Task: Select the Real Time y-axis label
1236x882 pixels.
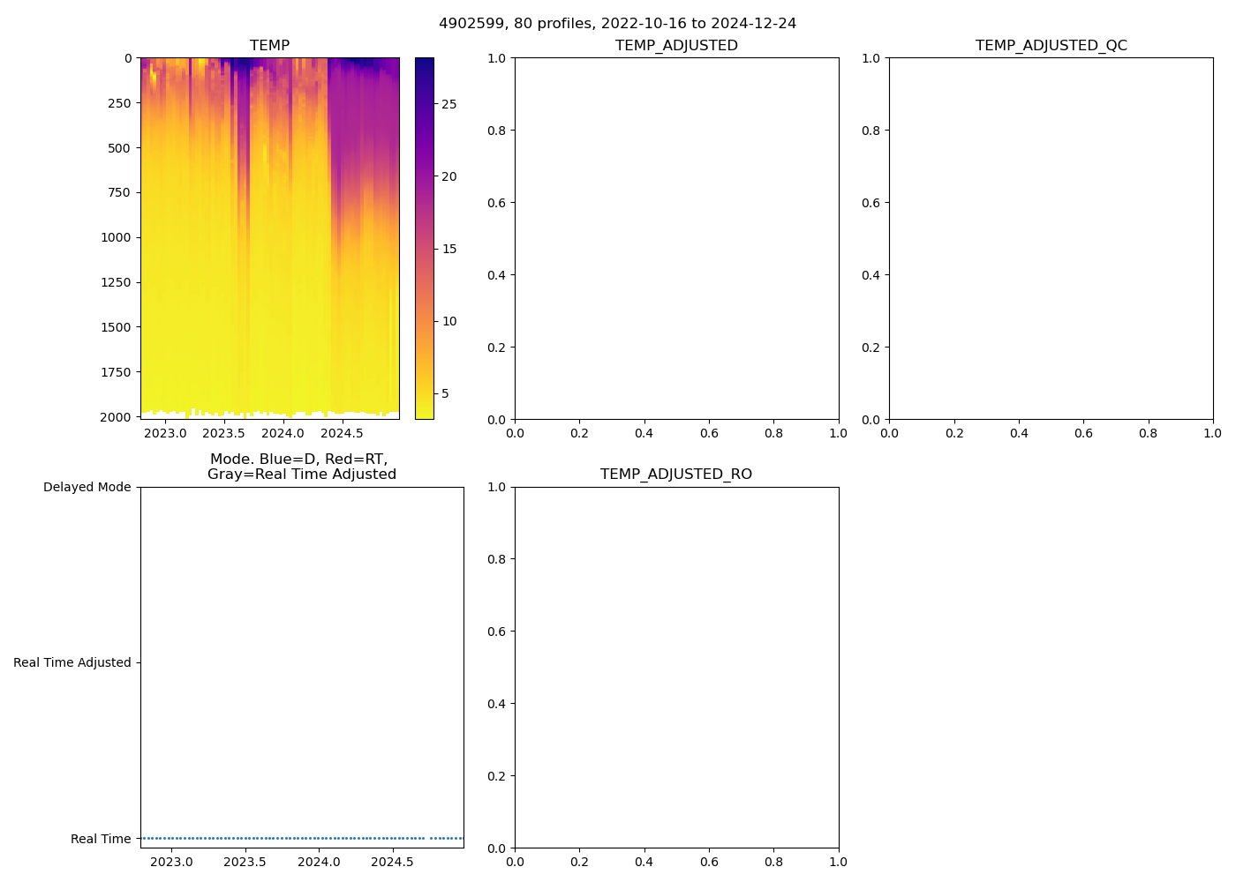Action: (x=101, y=839)
